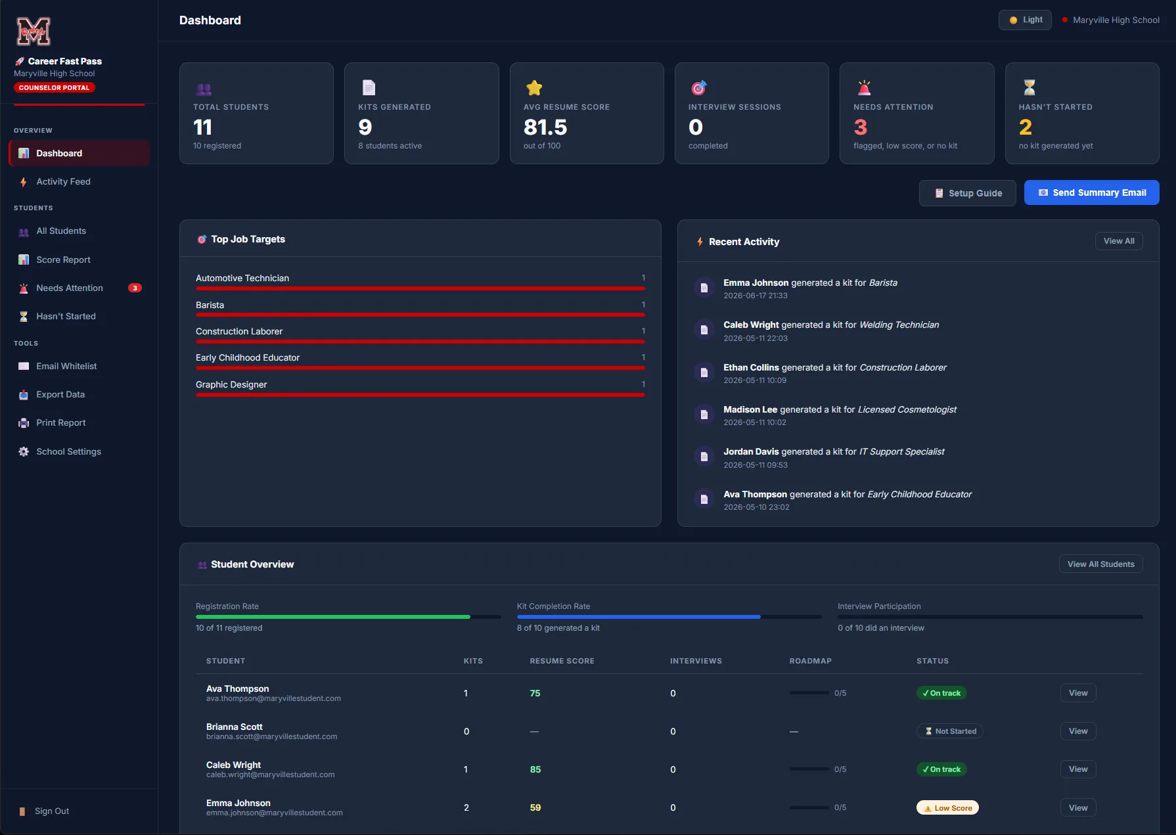View Ava Thompson's student details
Screen dimensions: 1176x835
coord(1078,693)
